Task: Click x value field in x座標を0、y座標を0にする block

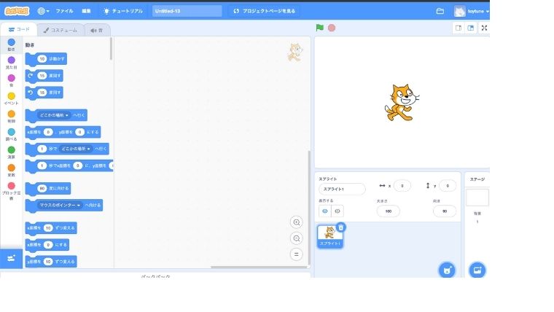Action: pyautogui.click(x=48, y=132)
